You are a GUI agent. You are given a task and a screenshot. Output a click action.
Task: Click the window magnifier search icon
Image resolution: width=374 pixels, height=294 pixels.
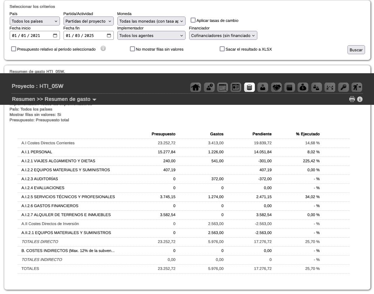[x=223, y=87]
